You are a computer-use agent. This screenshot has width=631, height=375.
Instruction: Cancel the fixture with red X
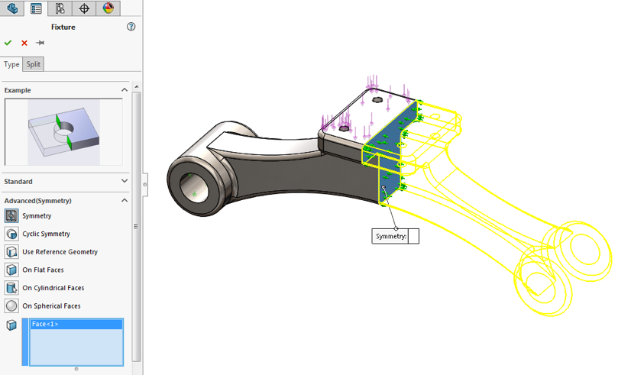(24, 43)
